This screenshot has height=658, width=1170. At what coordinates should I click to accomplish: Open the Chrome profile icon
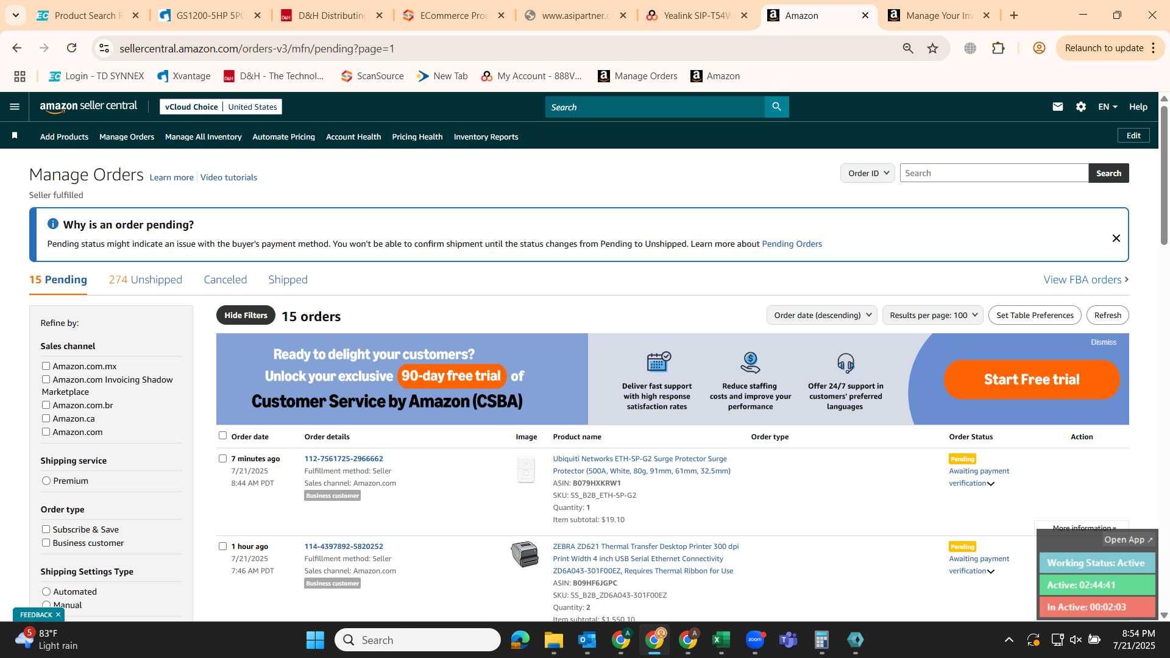pos(1039,48)
